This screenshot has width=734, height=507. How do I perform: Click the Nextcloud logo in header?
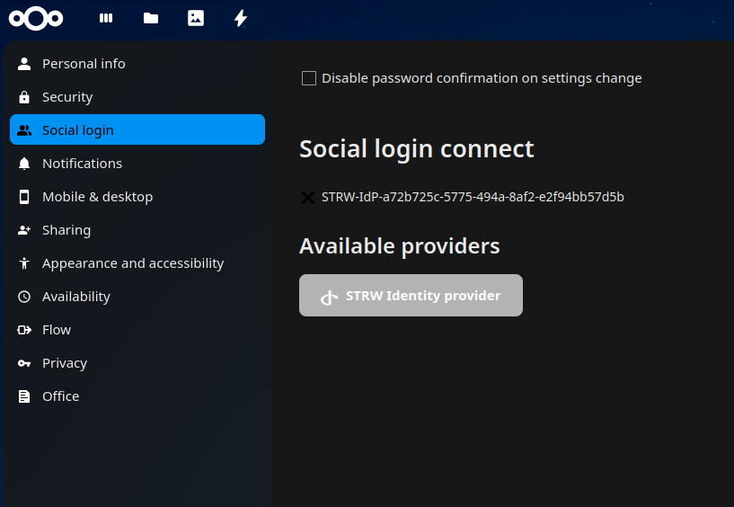click(x=36, y=18)
